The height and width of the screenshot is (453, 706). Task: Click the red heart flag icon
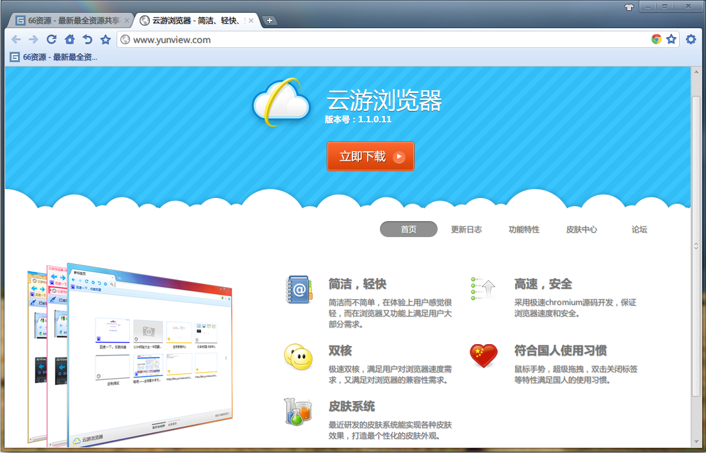[484, 356]
